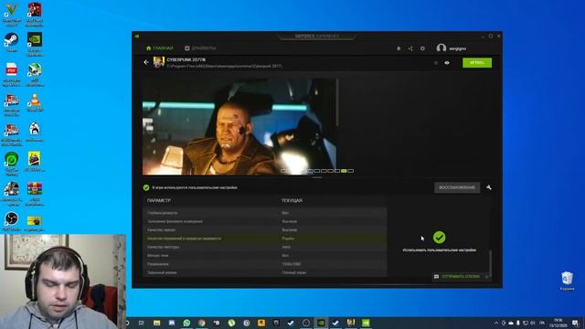
Task: Click the Cyberpunk screenshot preview image
Action: (239, 127)
